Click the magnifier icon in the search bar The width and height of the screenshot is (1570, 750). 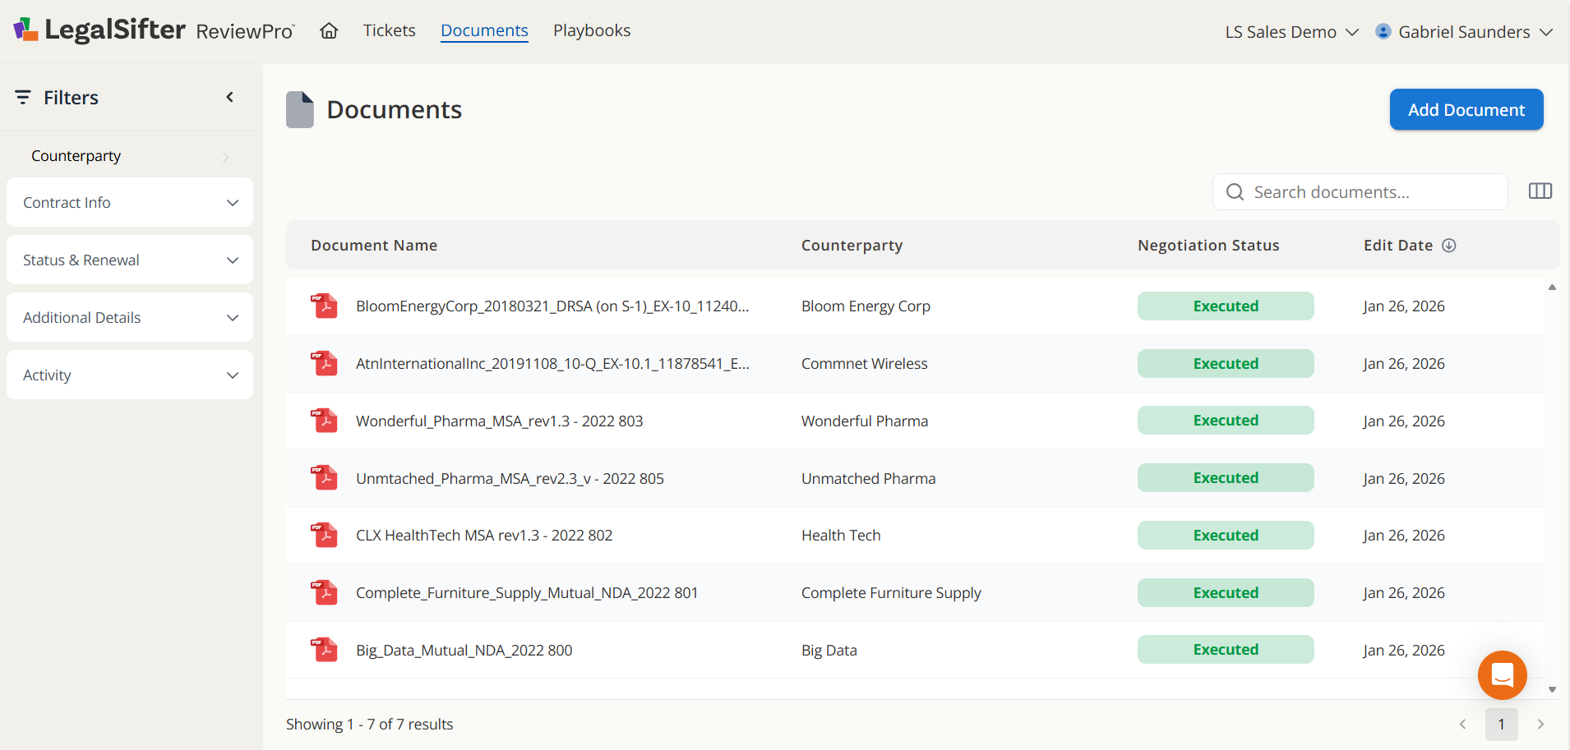pos(1235,191)
